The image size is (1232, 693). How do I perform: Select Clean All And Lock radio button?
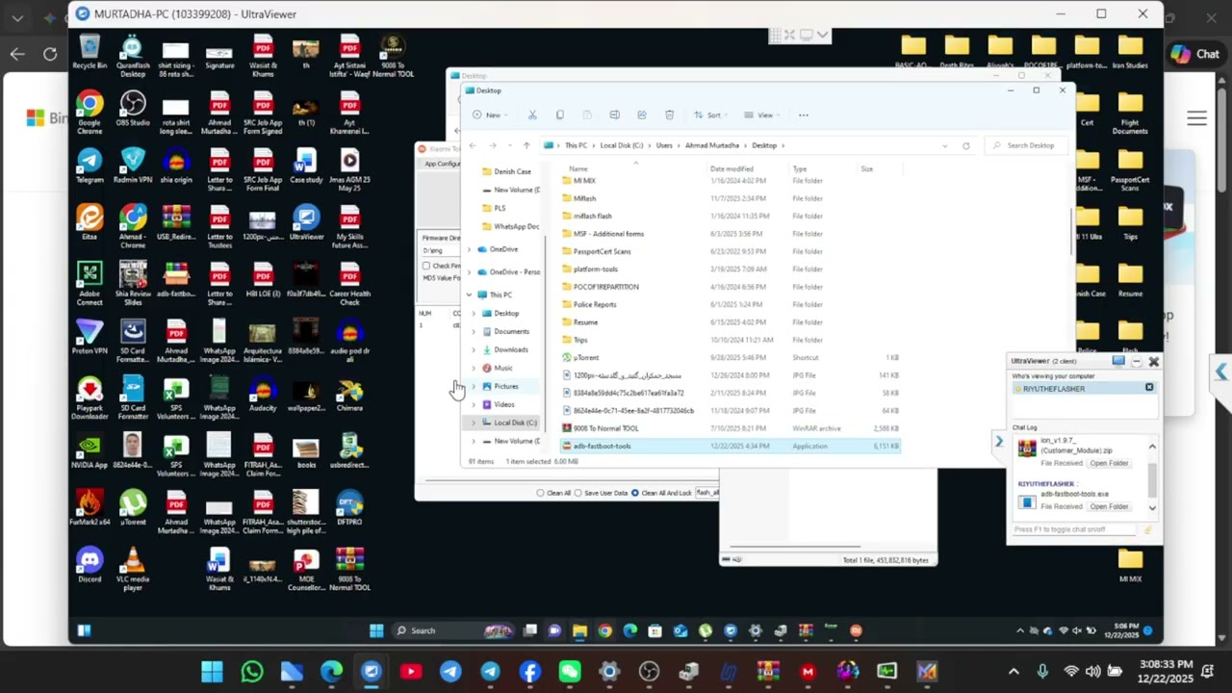[634, 493]
